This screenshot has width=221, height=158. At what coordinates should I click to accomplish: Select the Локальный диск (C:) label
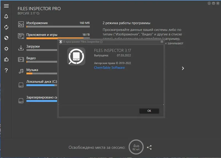pyautogui.click(x=42, y=82)
